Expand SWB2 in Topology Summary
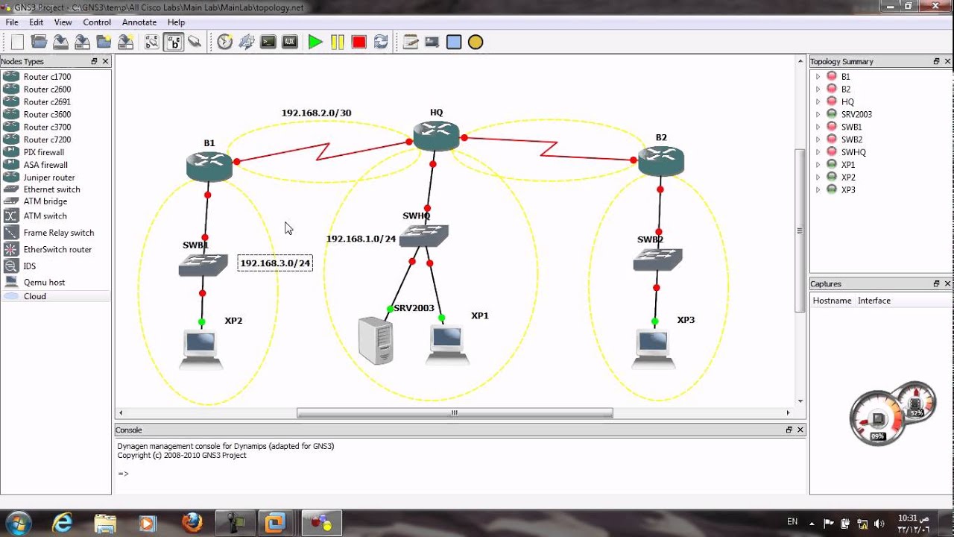The height and width of the screenshot is (537, 954). [x=818, y=139]
